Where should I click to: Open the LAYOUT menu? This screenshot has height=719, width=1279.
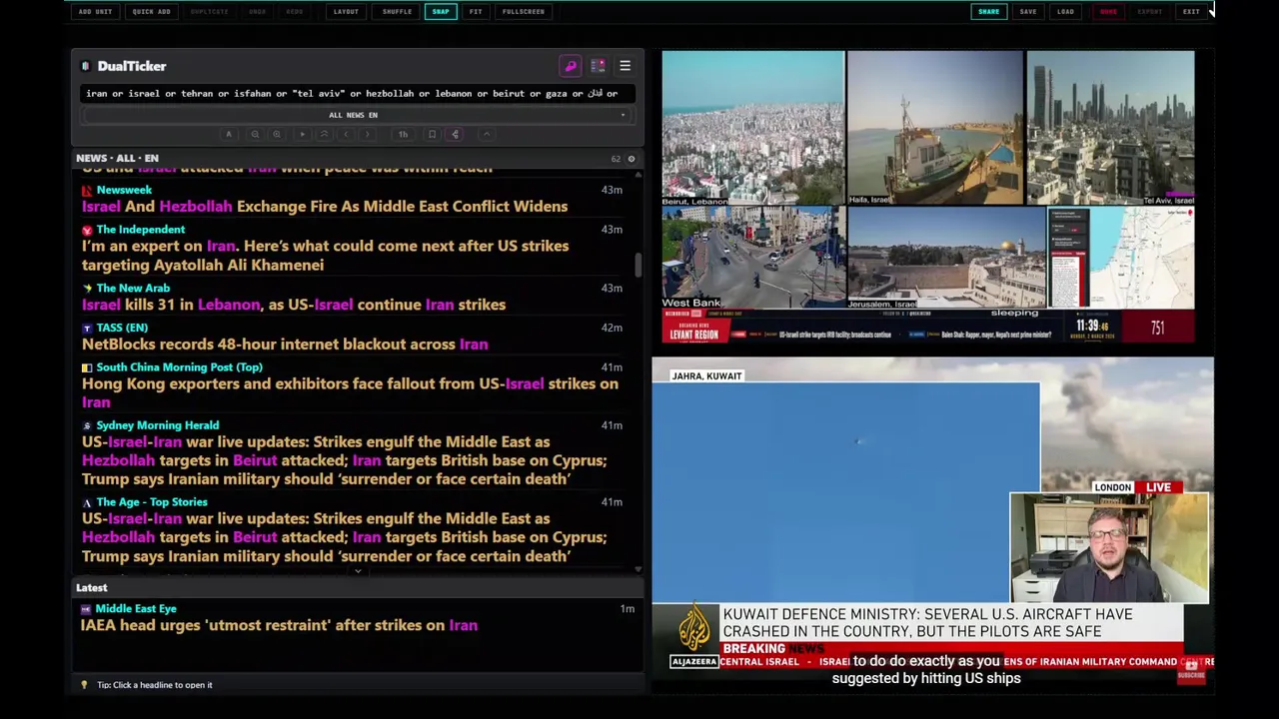click(x=346, y=12)
